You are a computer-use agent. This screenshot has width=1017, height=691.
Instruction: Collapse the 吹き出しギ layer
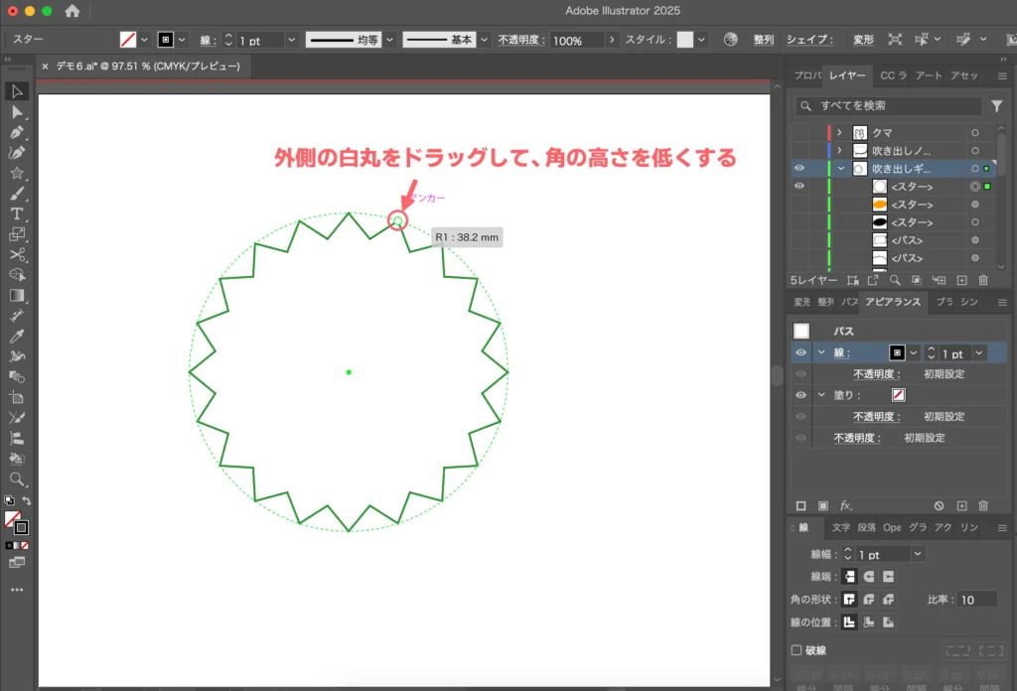841,168
